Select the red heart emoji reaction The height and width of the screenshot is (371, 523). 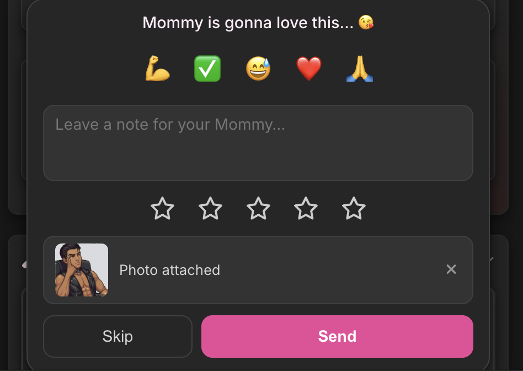308,68
